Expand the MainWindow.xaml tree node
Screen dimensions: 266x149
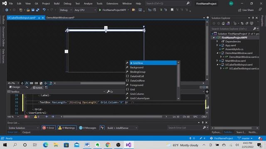coord(217,60)
